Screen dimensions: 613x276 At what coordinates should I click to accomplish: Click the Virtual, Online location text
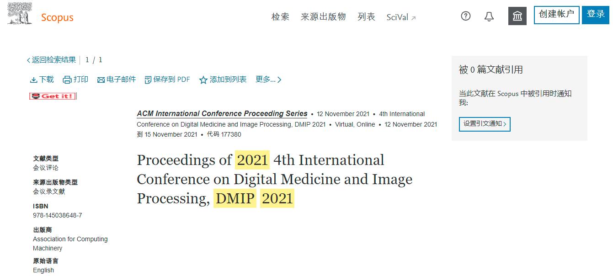pos(355,124)
